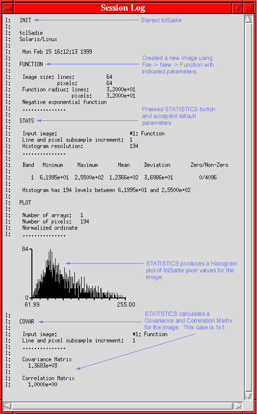Click the 'Covariance Matrix' label
The height and width of the screenshot is (414, 257).
point(47,359)
